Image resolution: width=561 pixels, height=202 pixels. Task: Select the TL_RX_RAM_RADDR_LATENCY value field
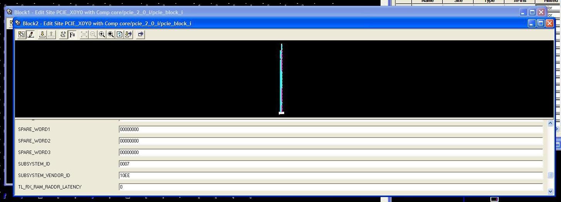[x=330, y=187]
